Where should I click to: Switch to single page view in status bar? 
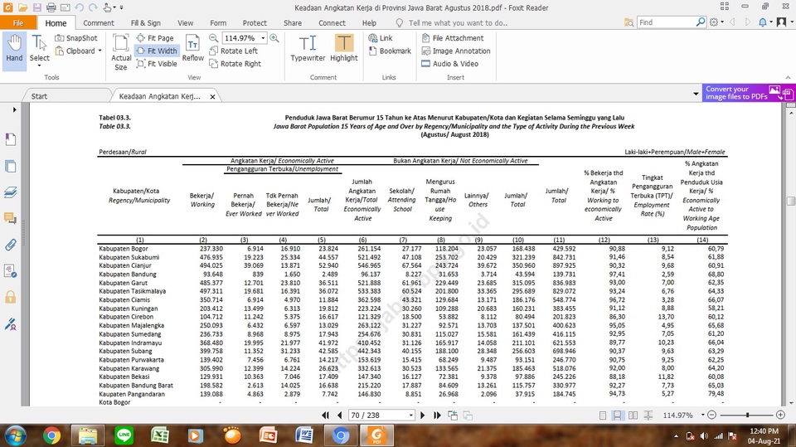pos(602,415)
